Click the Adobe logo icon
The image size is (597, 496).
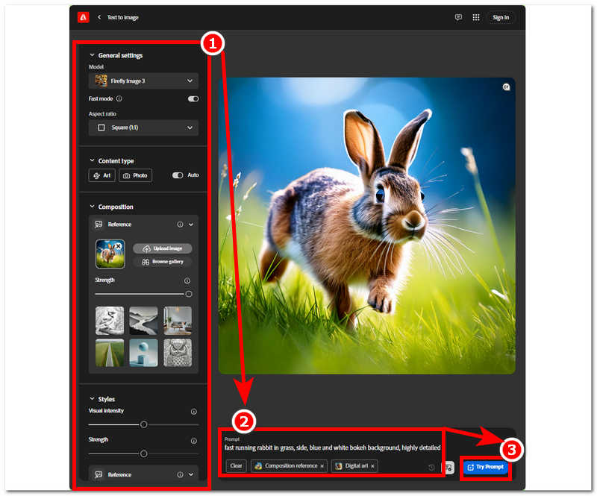(x=84, y=17)
